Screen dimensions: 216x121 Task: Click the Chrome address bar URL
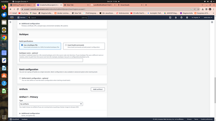point(55,9)
